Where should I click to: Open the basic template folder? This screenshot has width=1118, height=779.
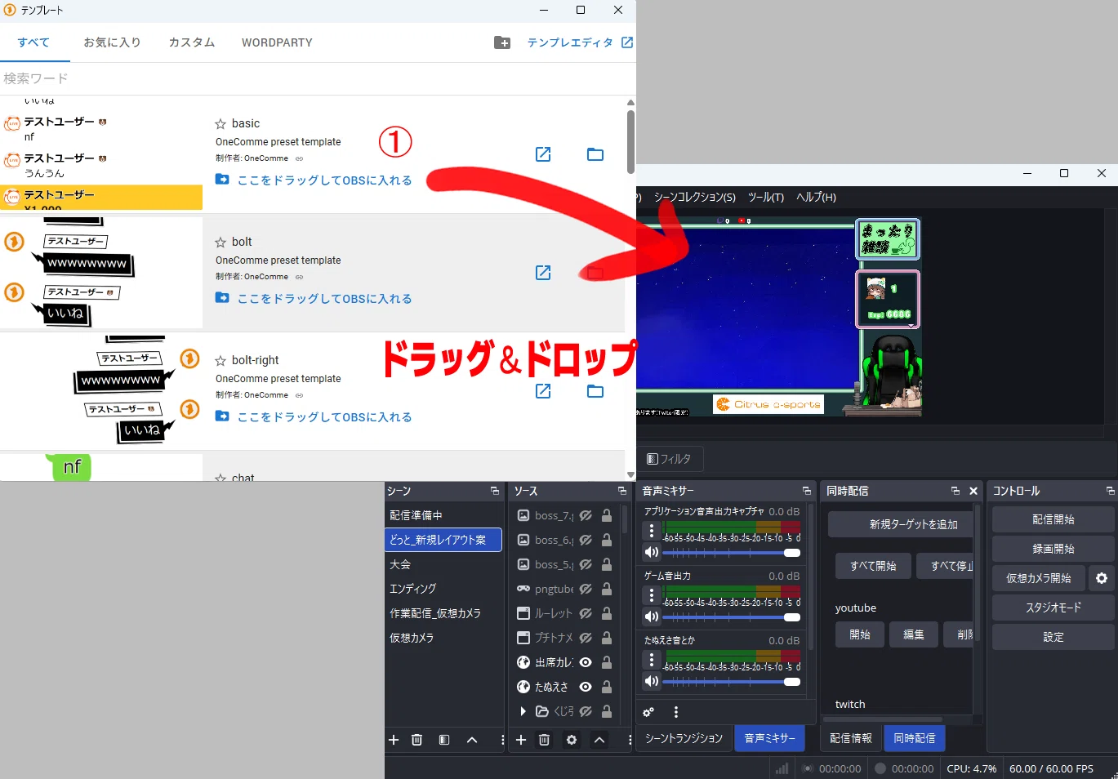(595, 154)
